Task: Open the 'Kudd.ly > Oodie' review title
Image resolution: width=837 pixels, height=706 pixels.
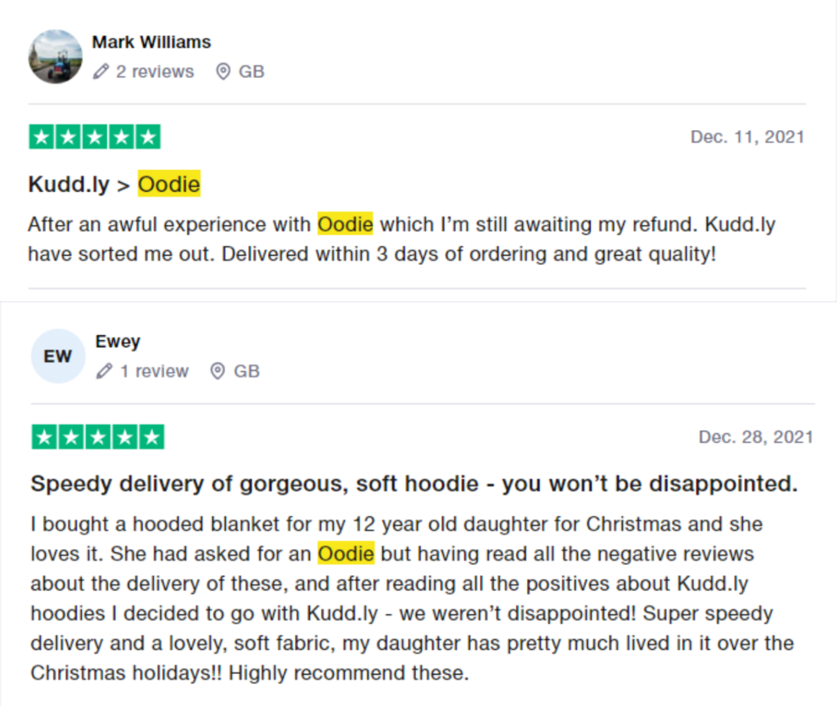Action: pyautogui.click(x=114, y=185)
